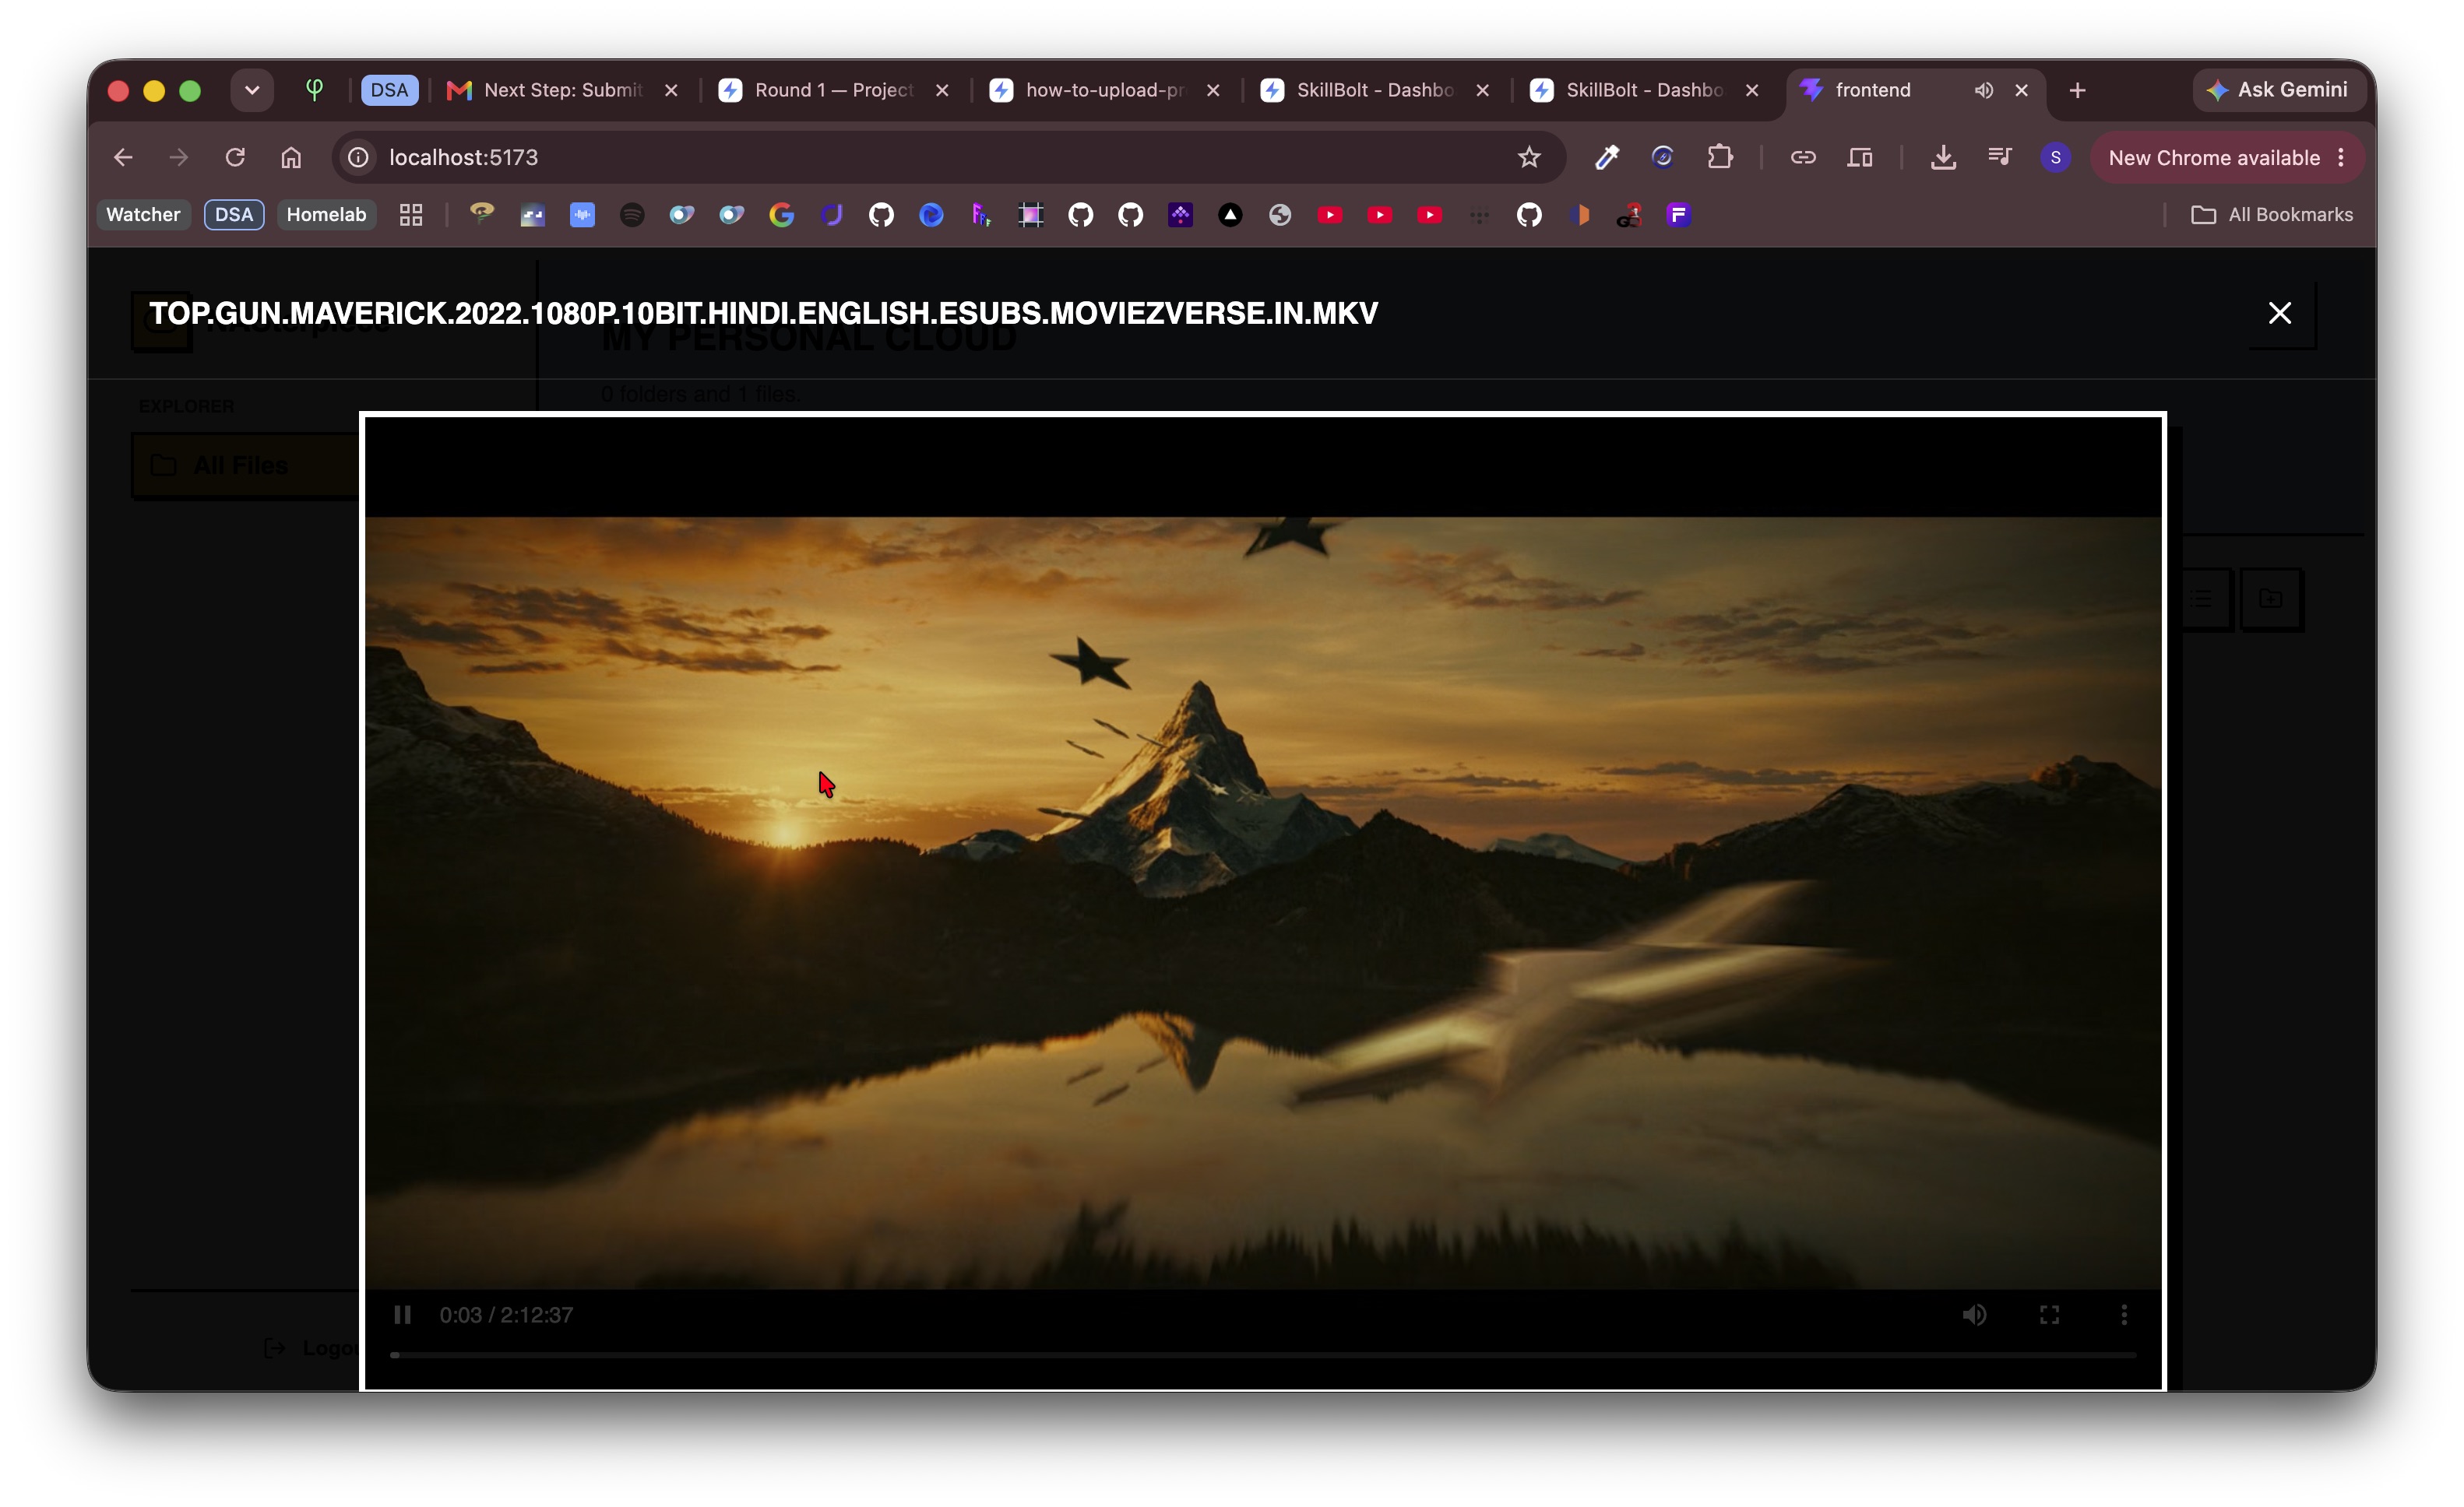Screen dimensions: 2464x1507
Task: Click the TOP.GUN.MAVERICK file title text
Action: pos(763,313)
